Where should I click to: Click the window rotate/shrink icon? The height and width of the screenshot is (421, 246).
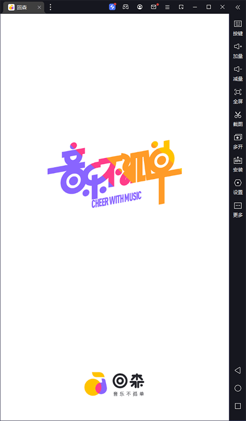(x=181, y=7)
